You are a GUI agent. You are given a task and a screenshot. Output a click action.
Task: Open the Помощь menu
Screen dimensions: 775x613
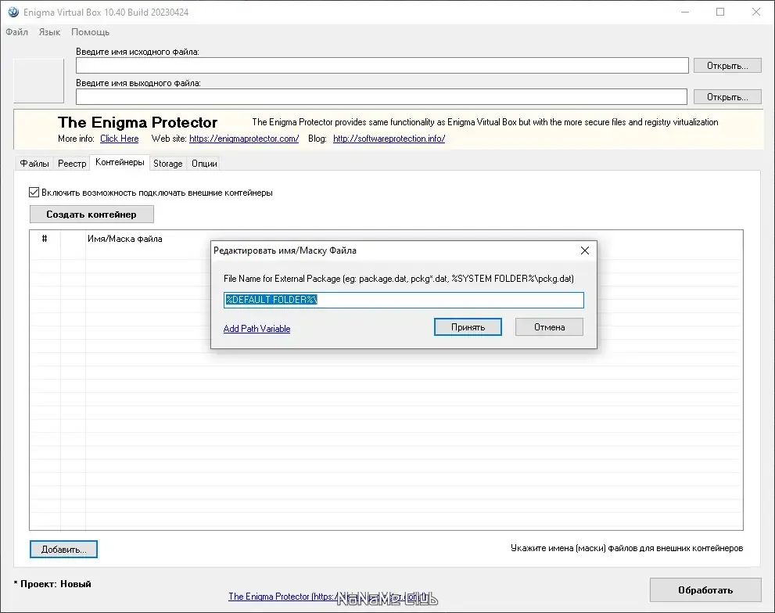coord(91,32)
